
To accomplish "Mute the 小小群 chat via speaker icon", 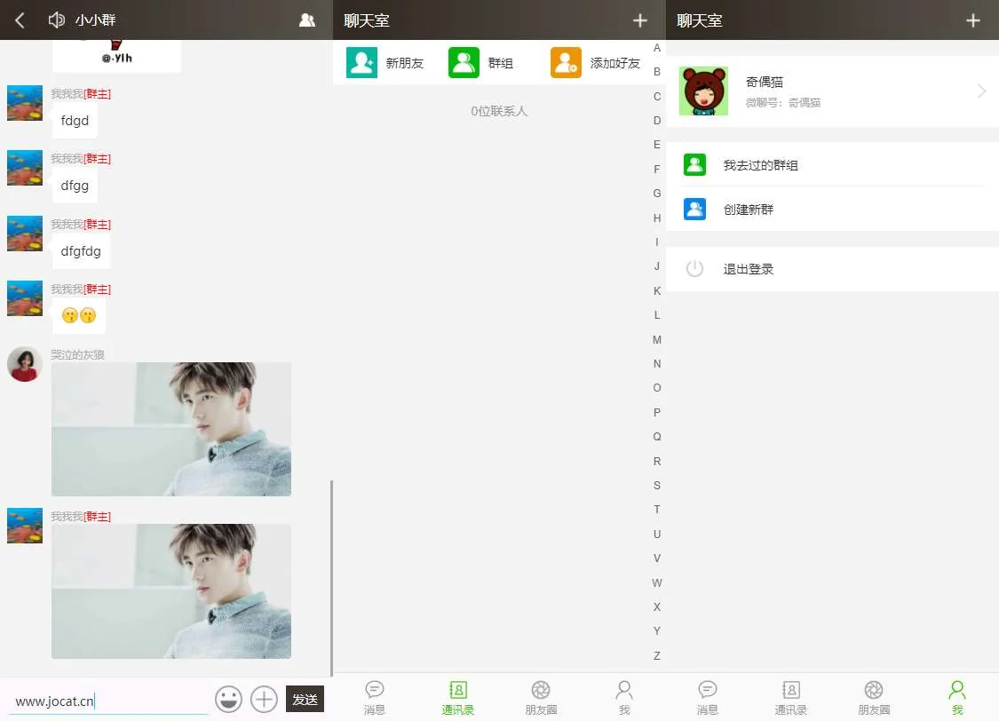I will (x=57, y=20).
